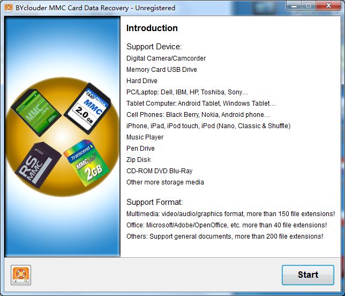This screenshot has height=296, width=345.
Task: Click 'Pen Drive' text
Action: [x=140, y=149]
